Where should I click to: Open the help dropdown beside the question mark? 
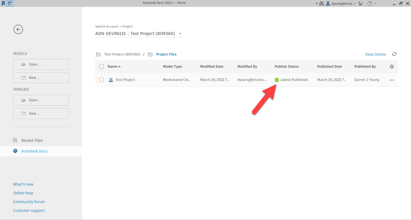375,3
